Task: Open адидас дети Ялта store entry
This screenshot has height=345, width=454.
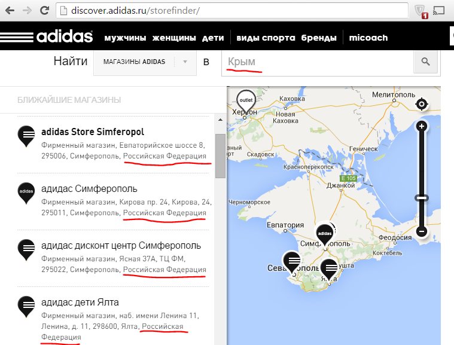Action: click(x=80, y=301)
